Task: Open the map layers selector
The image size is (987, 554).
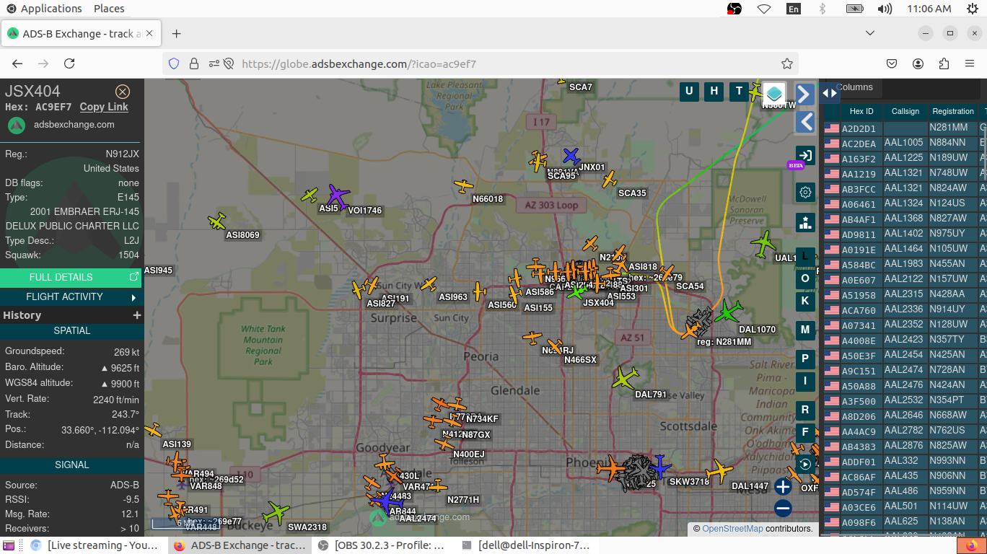Action: (x=774, y=93)
